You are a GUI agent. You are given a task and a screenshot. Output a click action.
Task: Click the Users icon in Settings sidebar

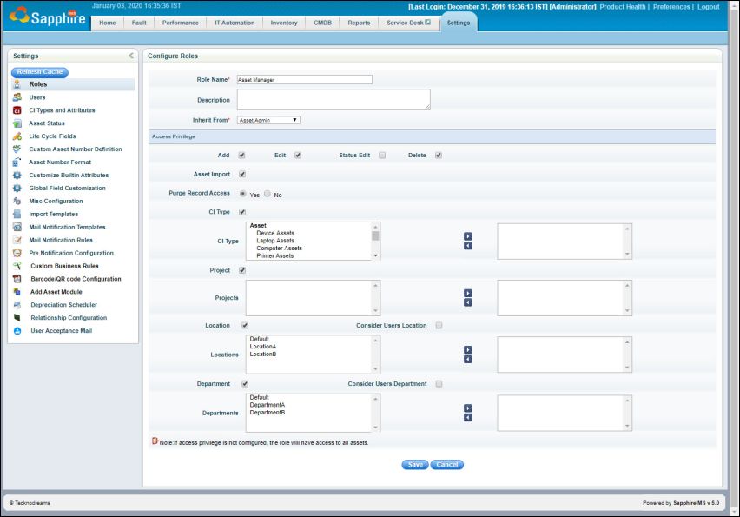click(17, 97)
